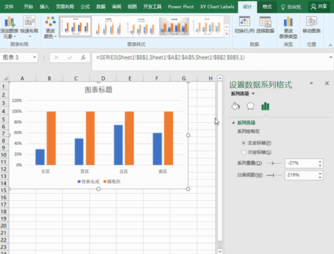334x254 pixels.
Task: Open the task pane options dropdown arrow
Action: (311, 83)
